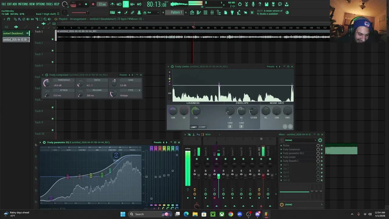Image resolution: width=389 pixels, height=219 pixels.
Task: Click the plugin picker plug icon
Action: point(232,12)
